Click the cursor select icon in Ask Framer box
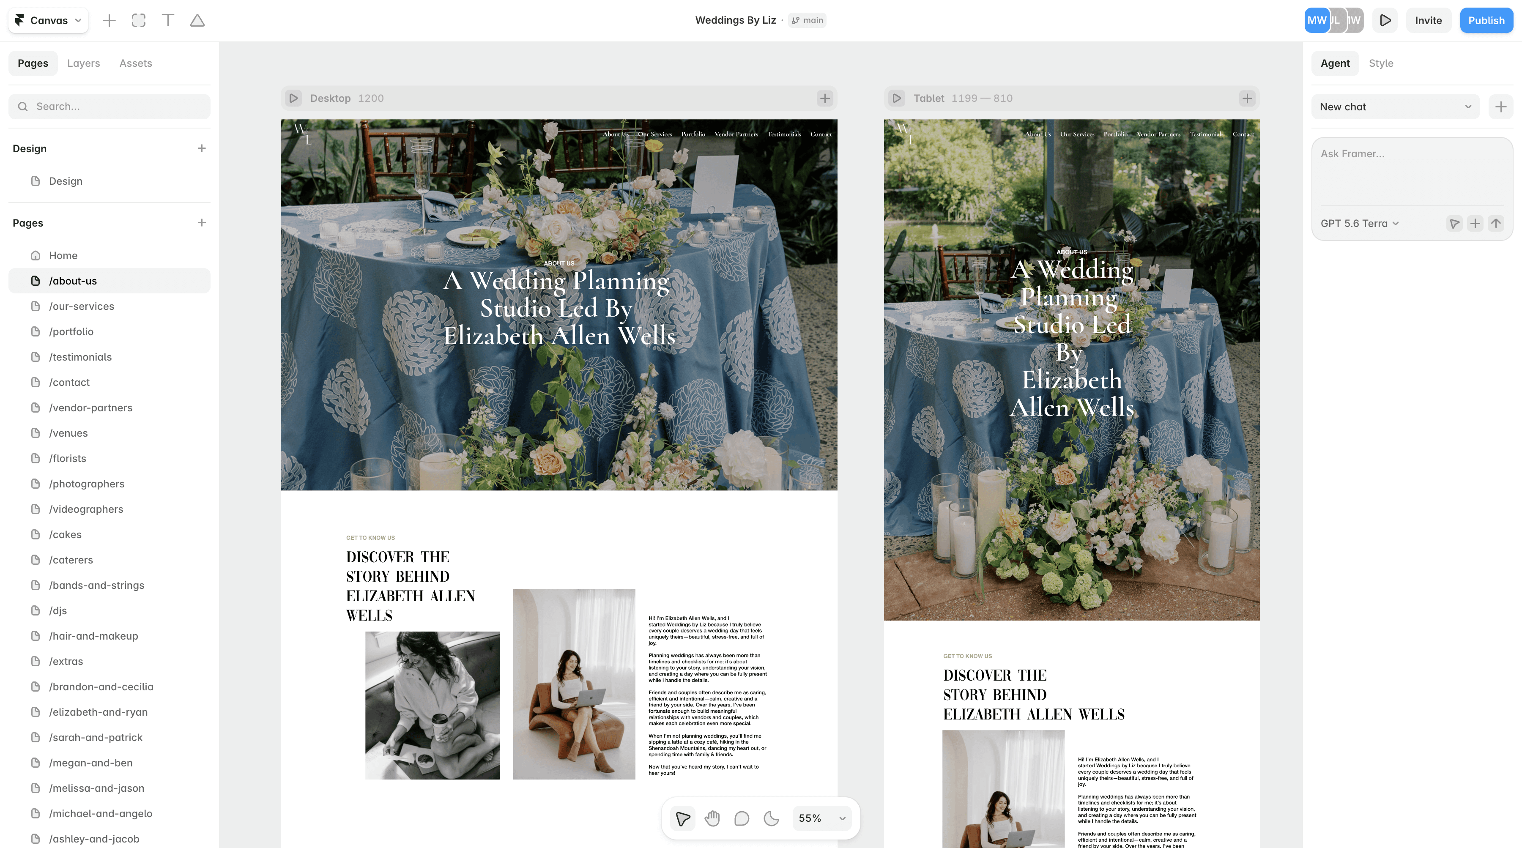 click(1455, 223)
